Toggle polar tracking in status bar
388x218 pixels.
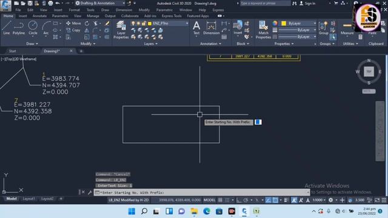[x=246, y=200]
